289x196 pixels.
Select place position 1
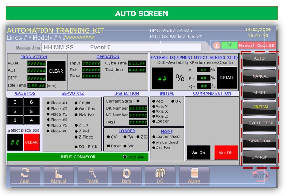pyautogui.click(x=15, y=120)
